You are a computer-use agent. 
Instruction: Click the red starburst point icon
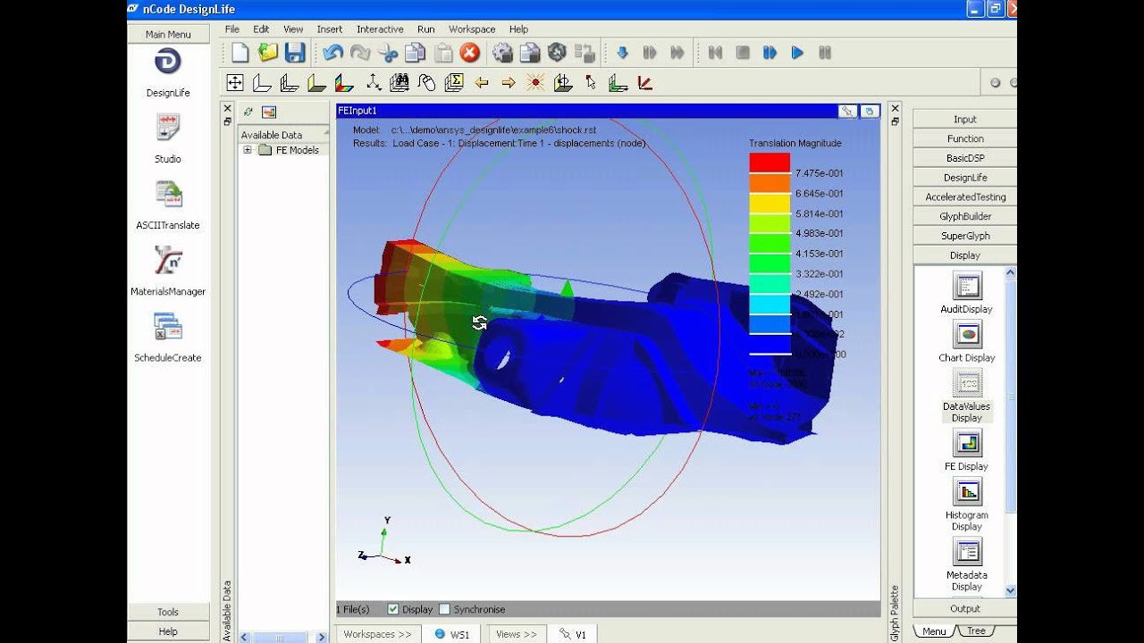tap(535, 83)
